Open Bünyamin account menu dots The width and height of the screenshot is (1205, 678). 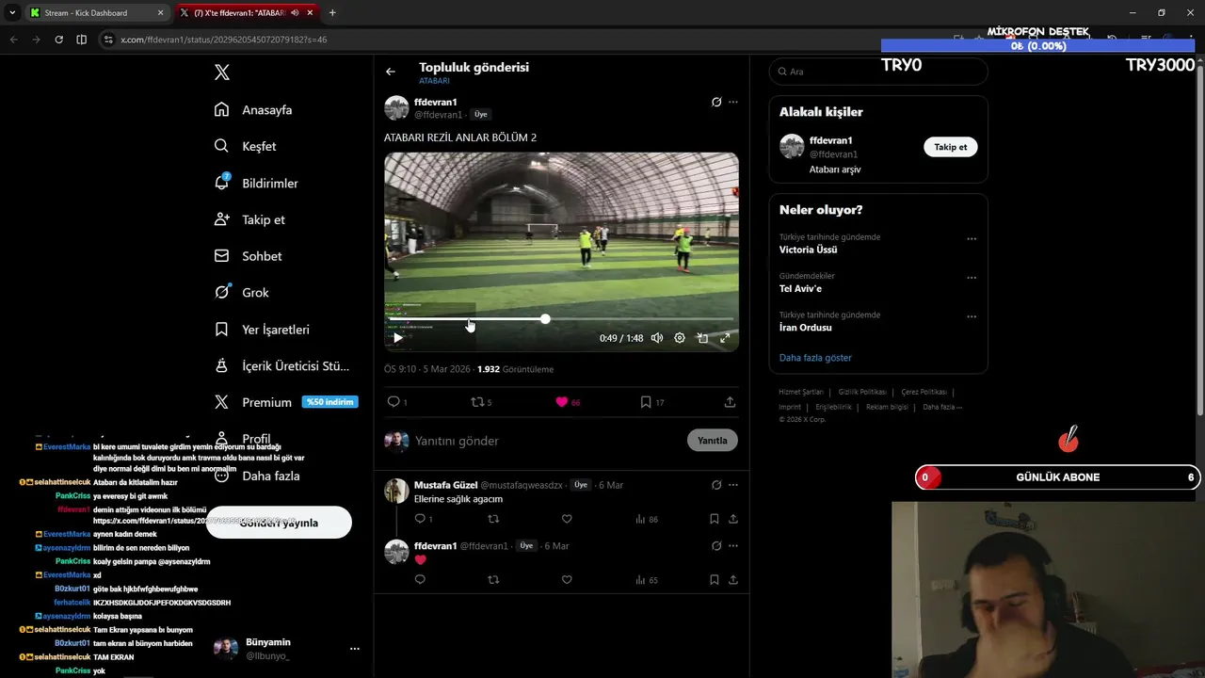(355, 649)
